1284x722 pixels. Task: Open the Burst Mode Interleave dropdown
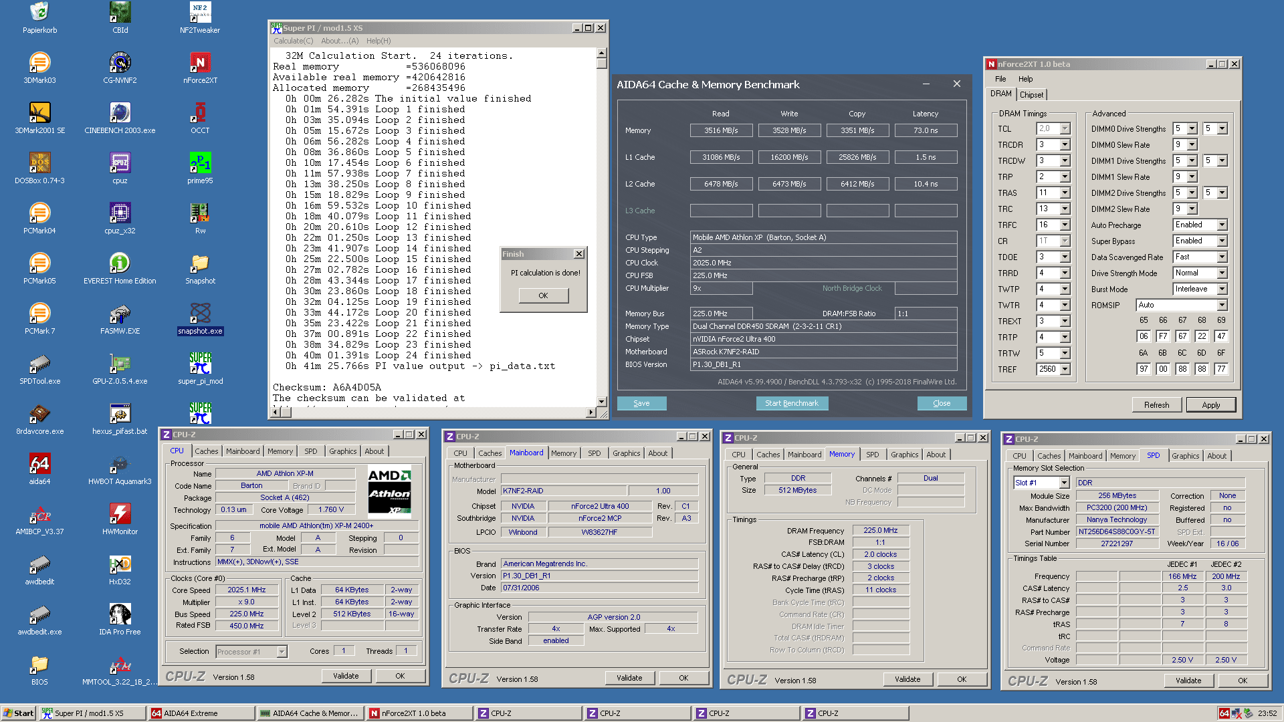click(1221, 289)
